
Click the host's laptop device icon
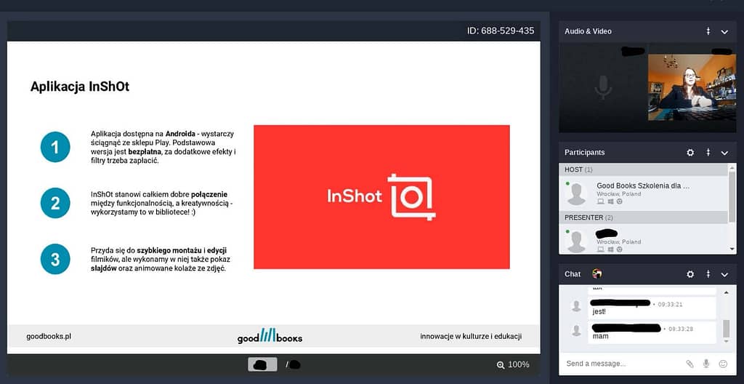click(600, 201)
